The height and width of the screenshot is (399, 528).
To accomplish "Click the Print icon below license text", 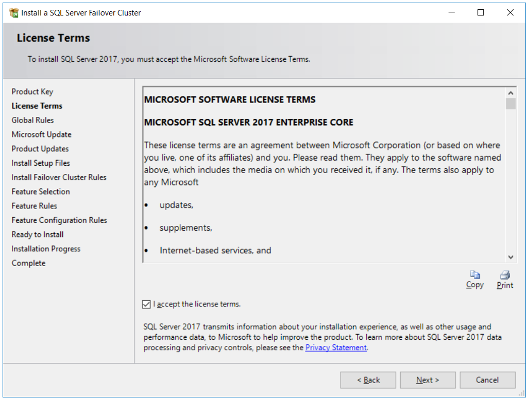I will coord(505,275).
